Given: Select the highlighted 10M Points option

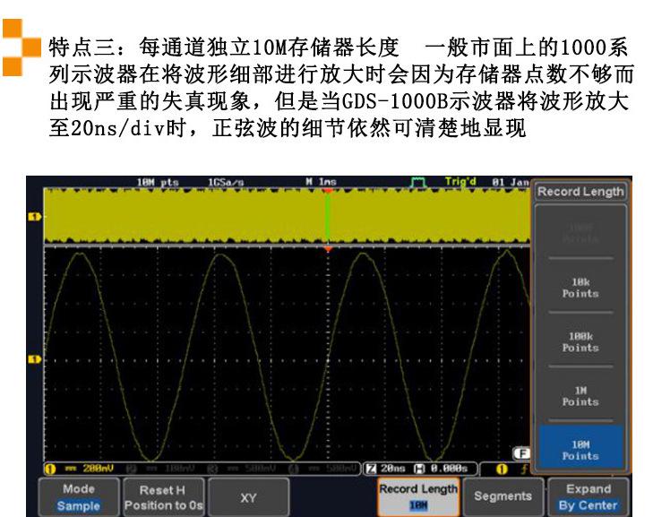Looking at the screenshot, I should 580,450.
